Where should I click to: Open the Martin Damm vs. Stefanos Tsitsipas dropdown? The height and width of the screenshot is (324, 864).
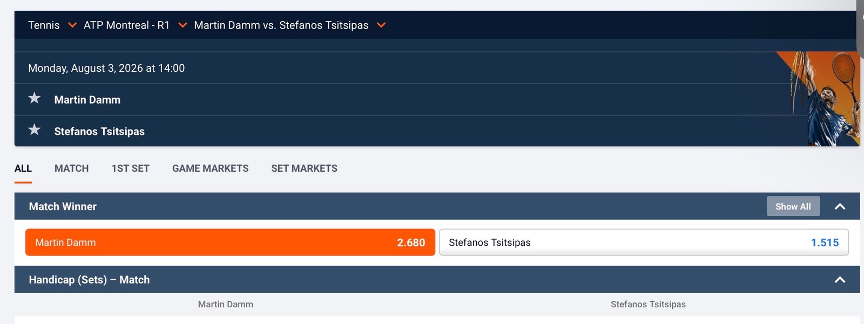(289, 25)
